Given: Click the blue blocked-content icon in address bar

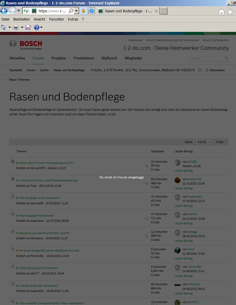Looking at the screenshot, I should point(92,11).
